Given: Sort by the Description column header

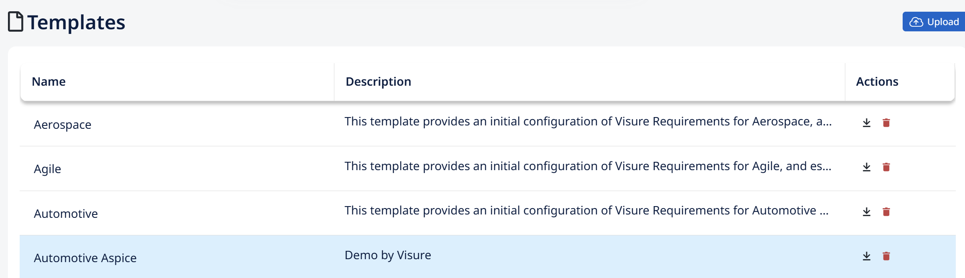Looking at the screenshot, I should 378,82.
